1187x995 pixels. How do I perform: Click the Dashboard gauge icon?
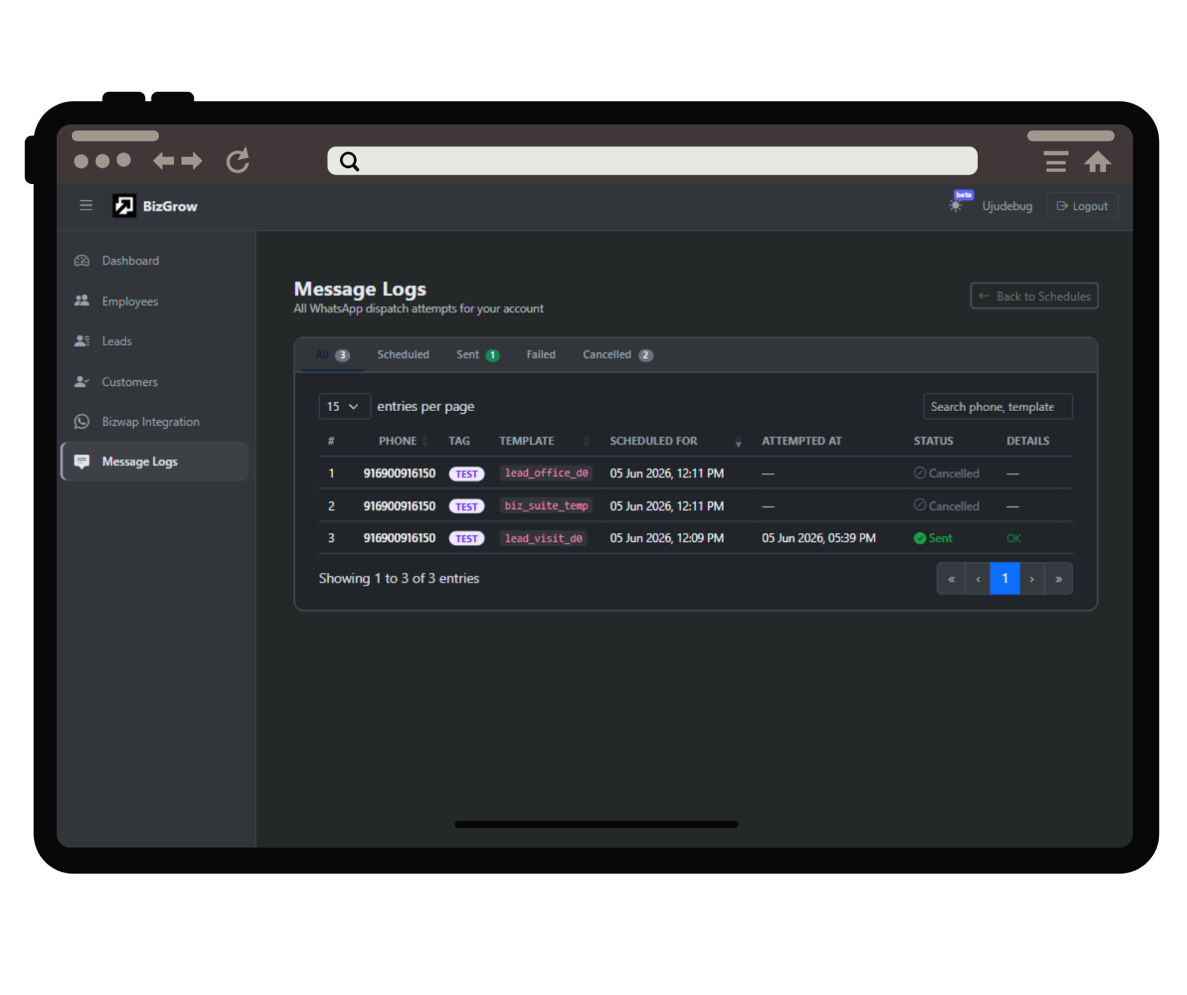coord(81,260)
